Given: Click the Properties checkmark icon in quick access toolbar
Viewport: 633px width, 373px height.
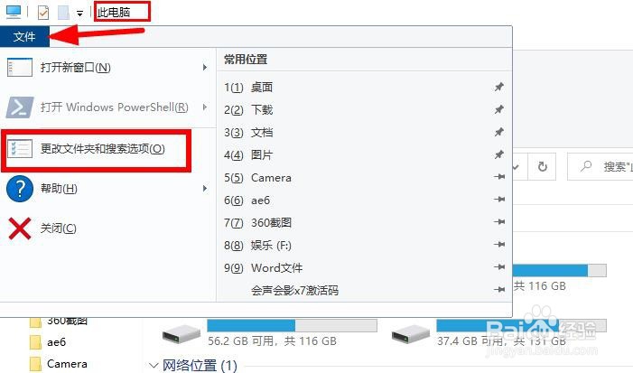Looking at the screenshot, I should click(43, 13).
